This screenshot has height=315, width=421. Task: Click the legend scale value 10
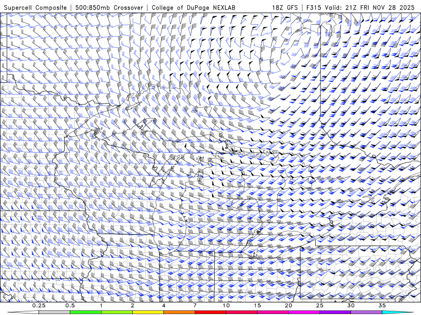[226, 306]
